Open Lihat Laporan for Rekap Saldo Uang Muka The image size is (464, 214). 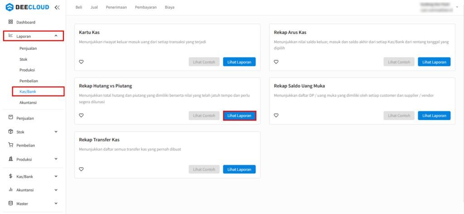[434, 115]
